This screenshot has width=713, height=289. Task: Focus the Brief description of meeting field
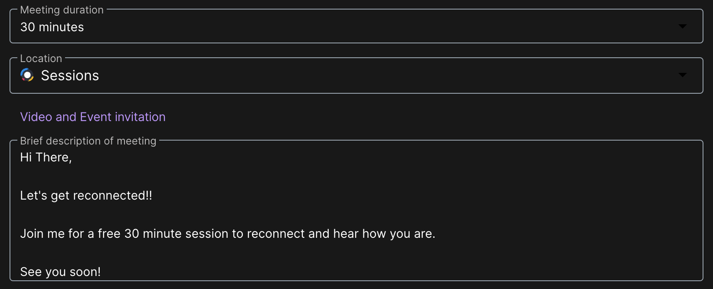tap(356, 210)
